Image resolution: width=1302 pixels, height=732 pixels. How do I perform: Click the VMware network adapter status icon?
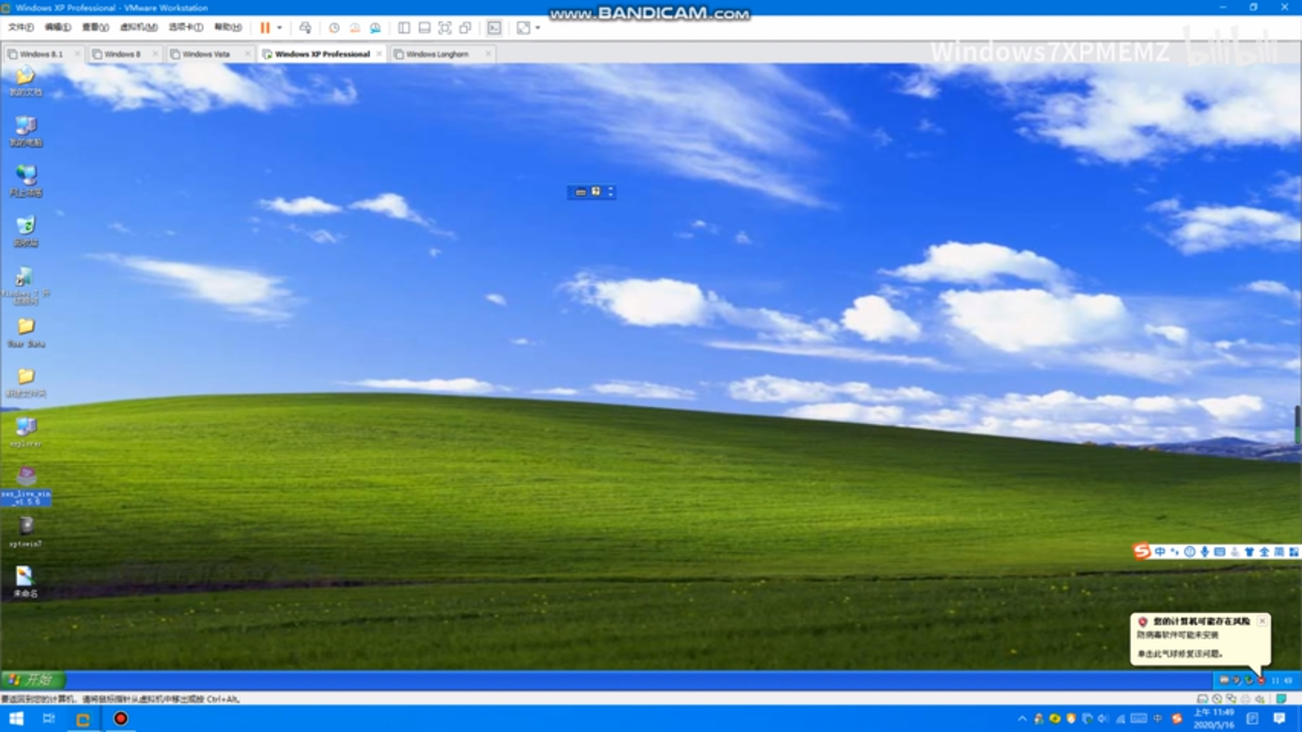tap(1231, 699)
